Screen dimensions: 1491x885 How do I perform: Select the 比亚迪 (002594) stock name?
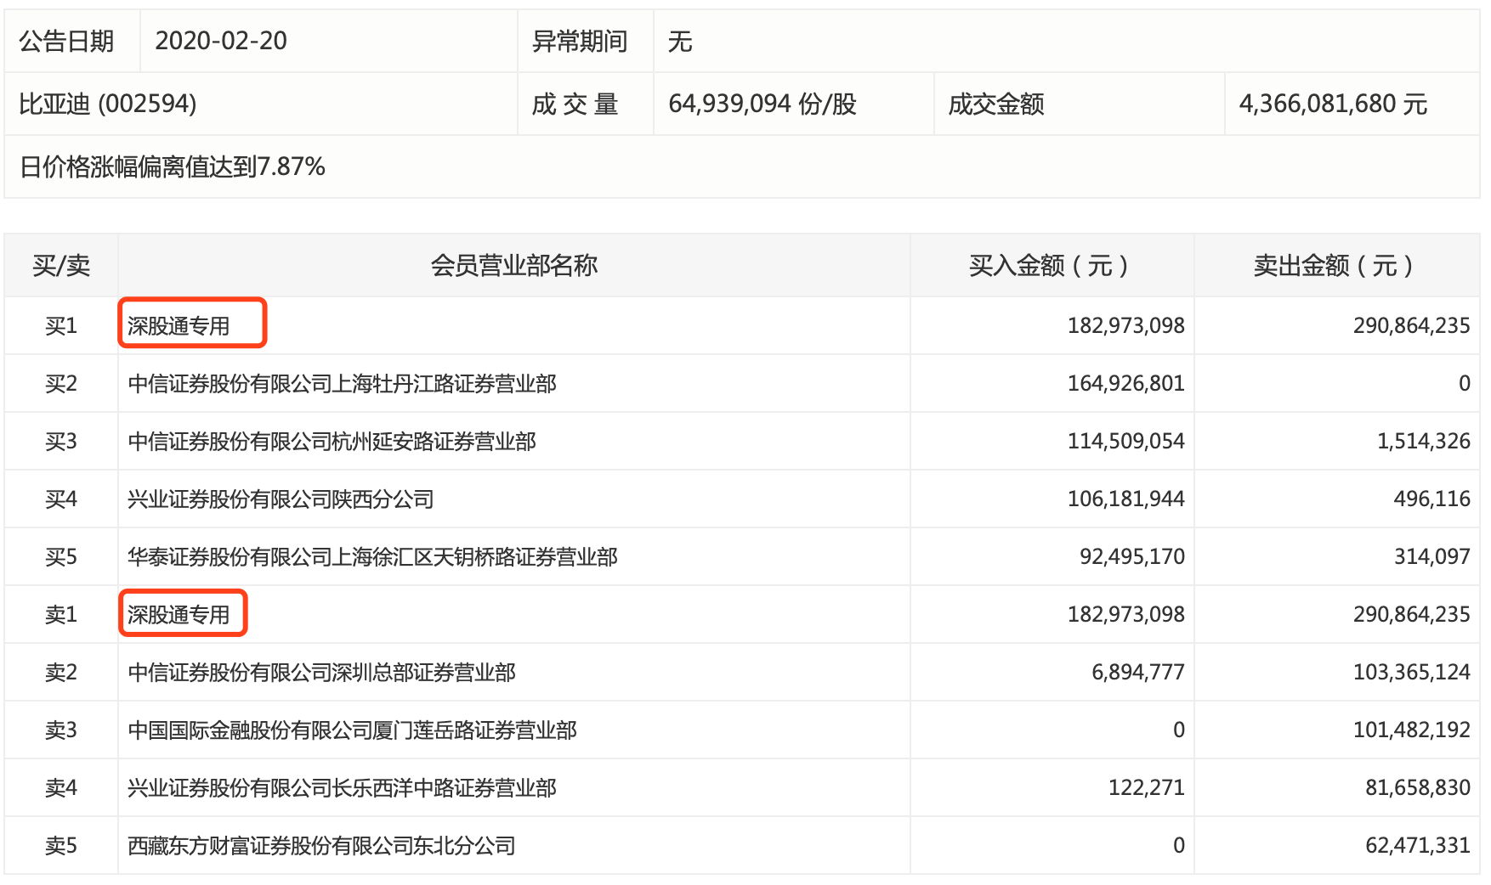[108, 104]
